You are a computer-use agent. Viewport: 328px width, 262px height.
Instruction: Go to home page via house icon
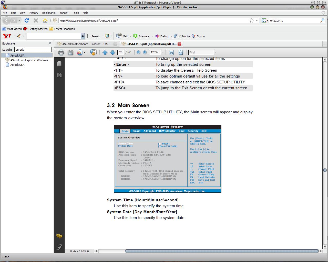click(x=45, y=20)
